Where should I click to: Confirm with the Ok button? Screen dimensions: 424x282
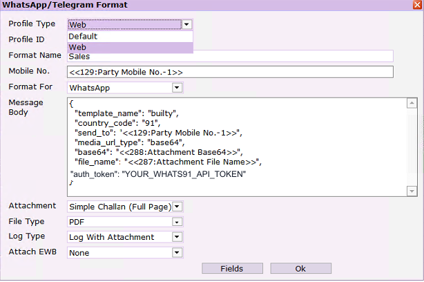point(300,268)
